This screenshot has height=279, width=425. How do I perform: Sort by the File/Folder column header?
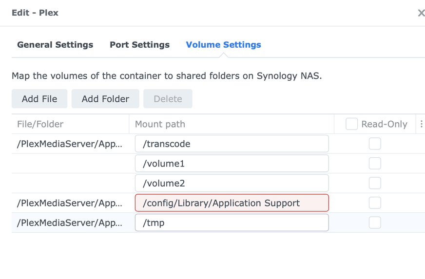pyautogui.click(x=40, y=124)
